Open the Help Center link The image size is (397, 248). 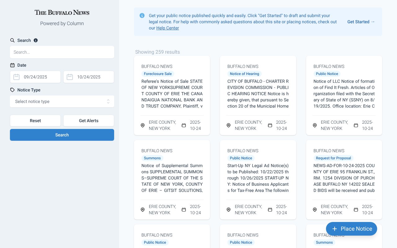pyautogui.click(x=167, y=28)
